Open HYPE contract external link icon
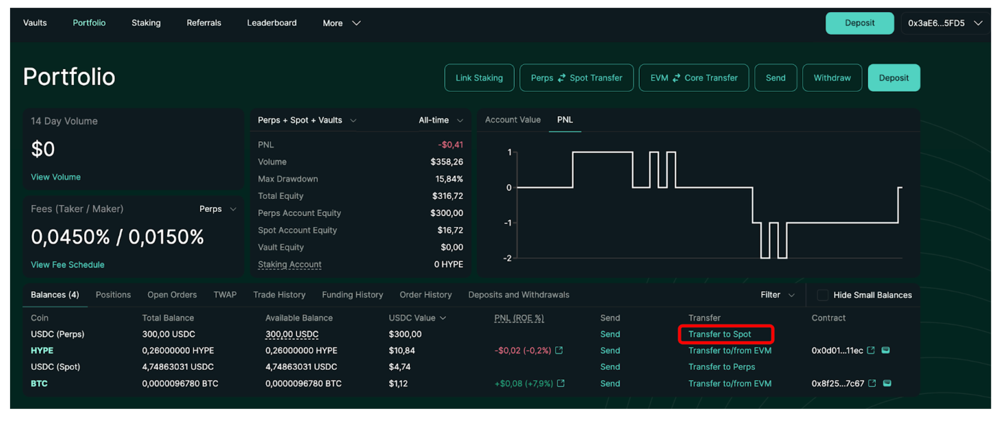The width and height of the screenshot is (1007, 421). click(871, 351)
